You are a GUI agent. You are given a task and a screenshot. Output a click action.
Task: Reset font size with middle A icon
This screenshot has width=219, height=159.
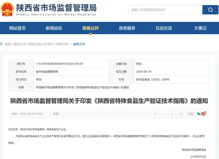pyautogui.click(x=163, y=114)
